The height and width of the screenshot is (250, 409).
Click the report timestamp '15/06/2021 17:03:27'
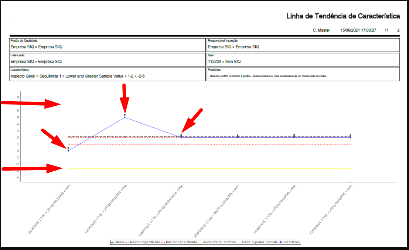click(x=358, y=30)
